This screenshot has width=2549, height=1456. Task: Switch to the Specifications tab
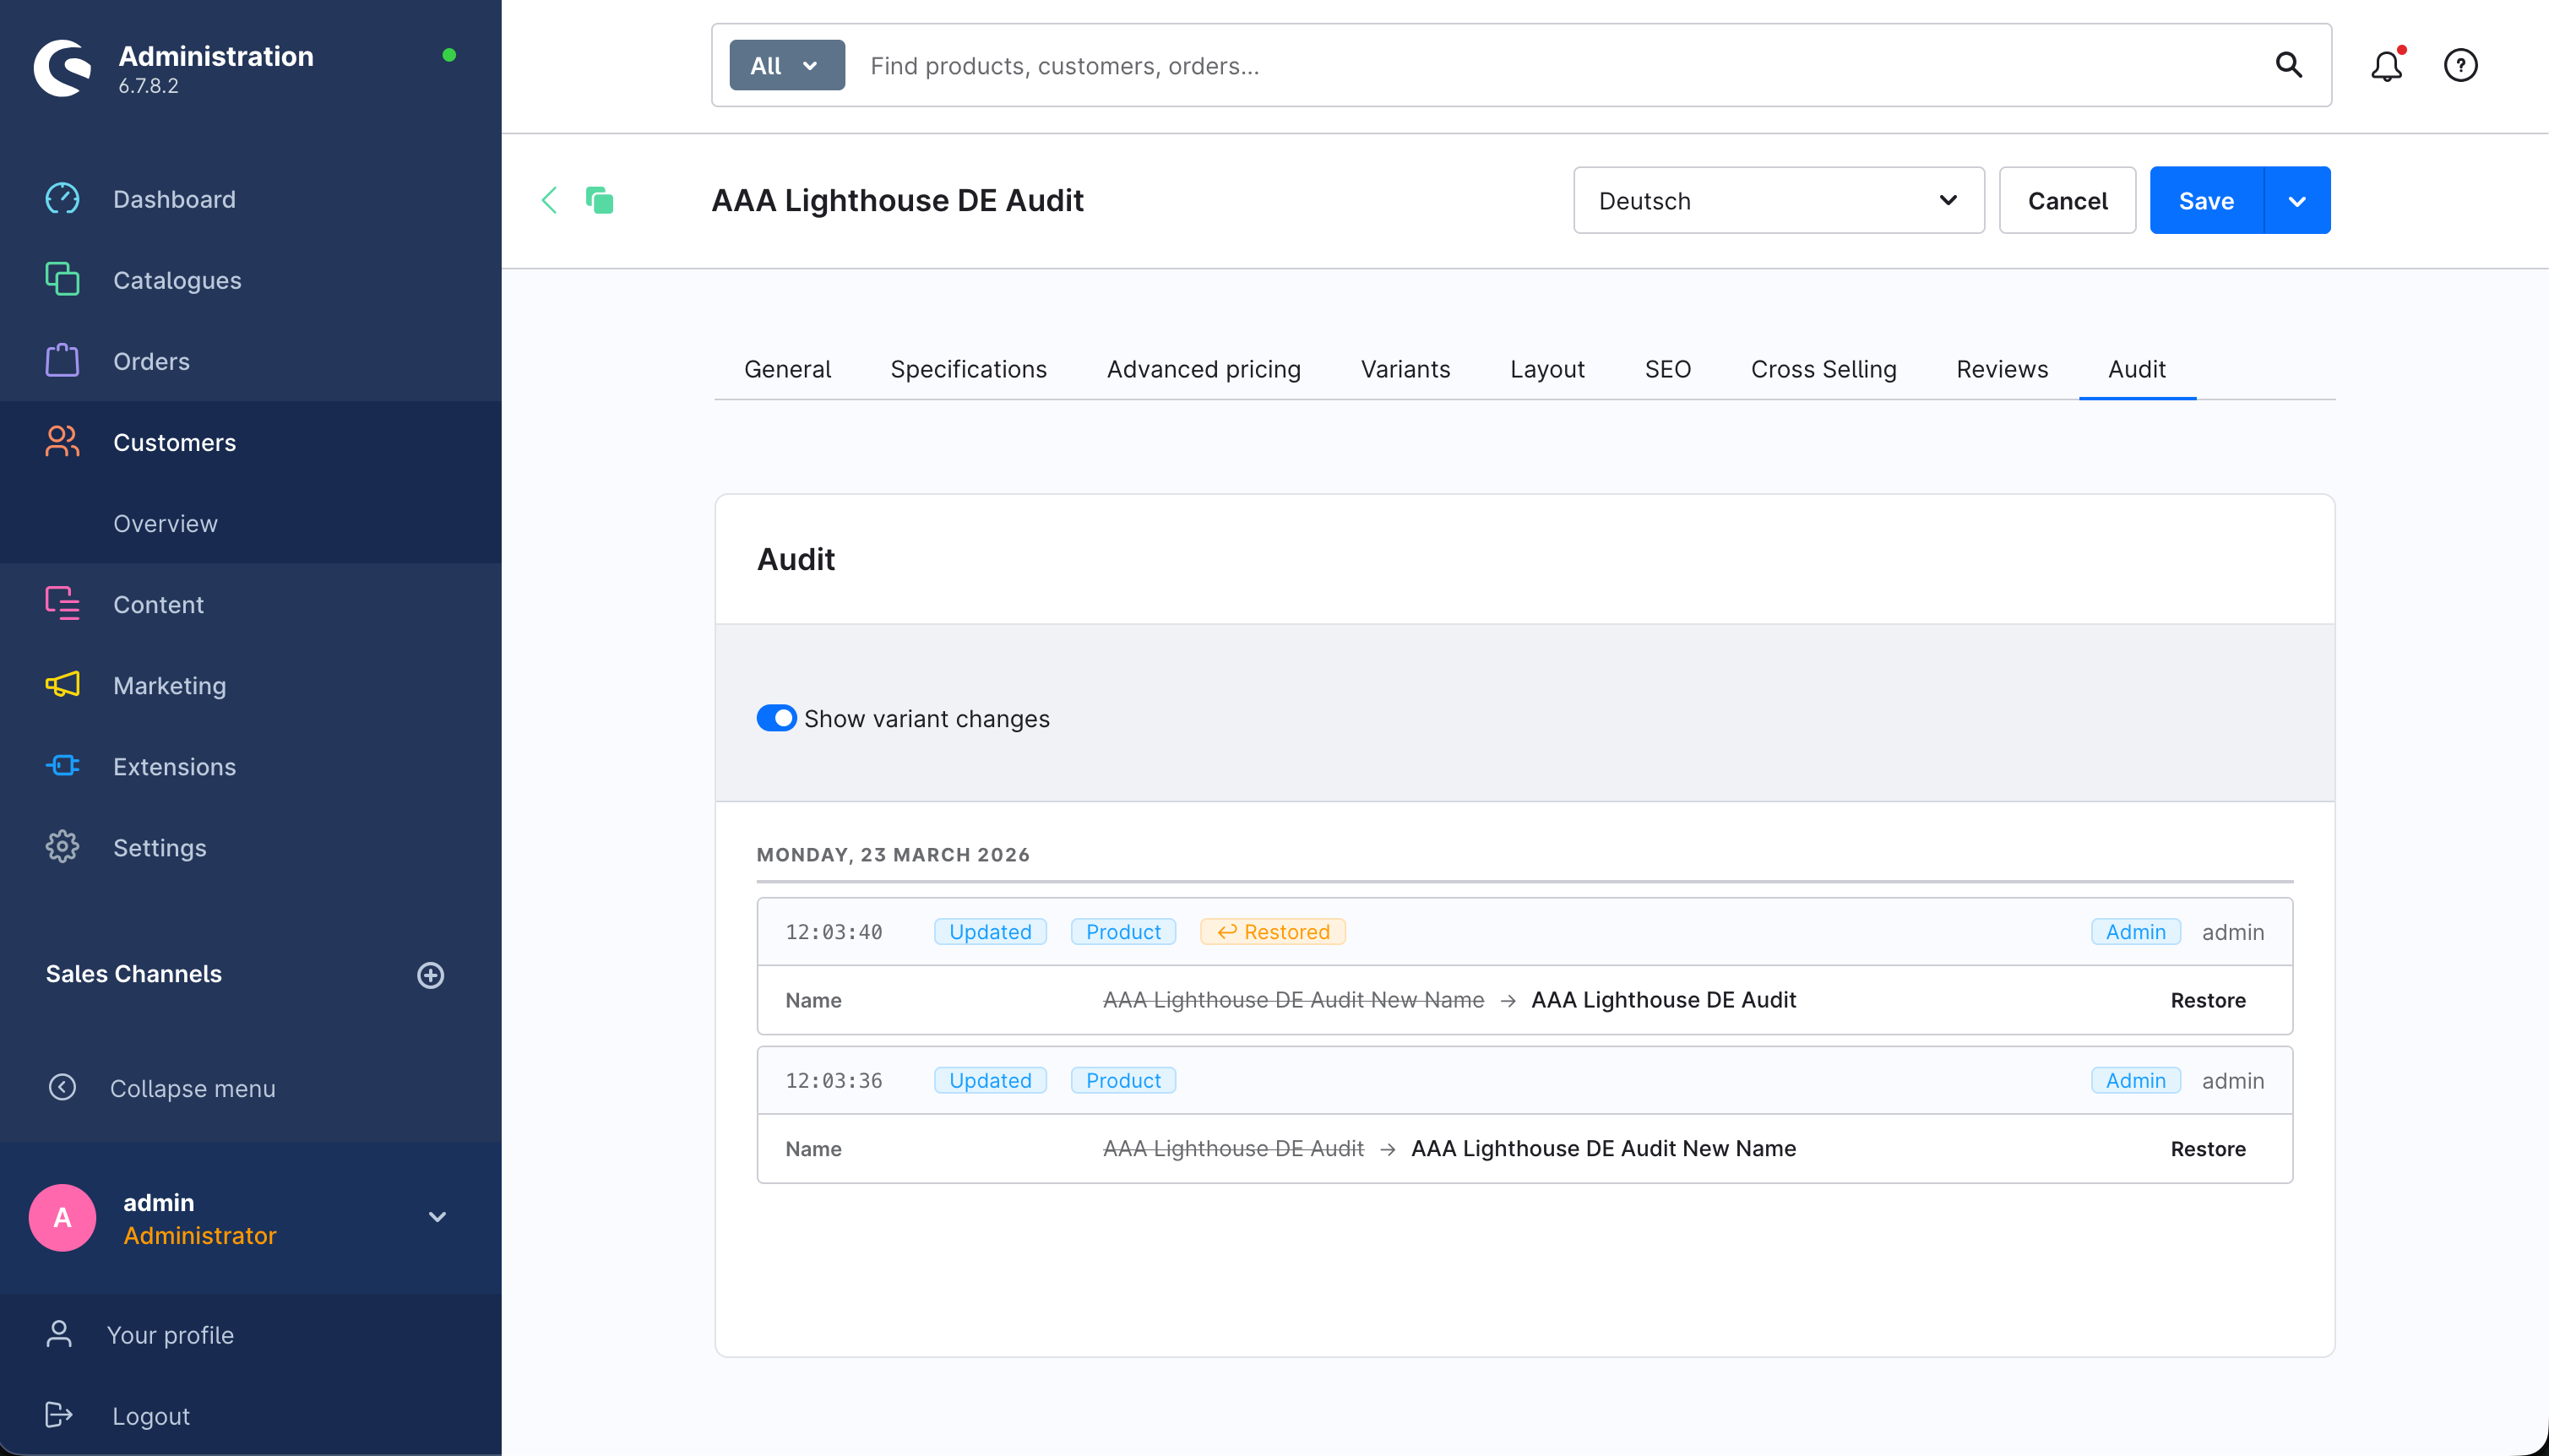968,369
